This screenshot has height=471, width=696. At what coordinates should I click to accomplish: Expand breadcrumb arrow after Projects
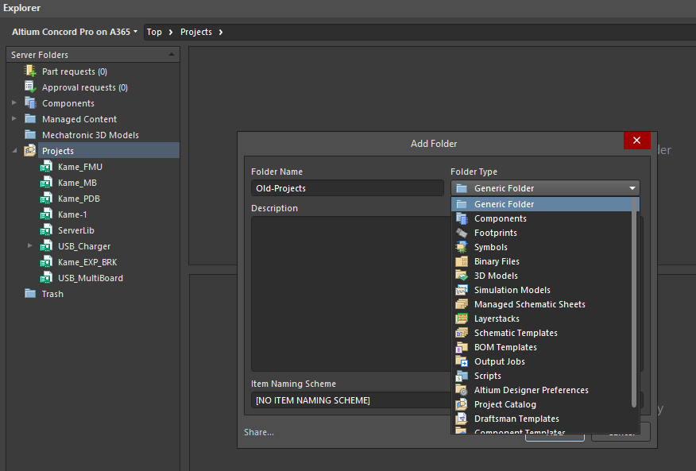coord(221,32)
